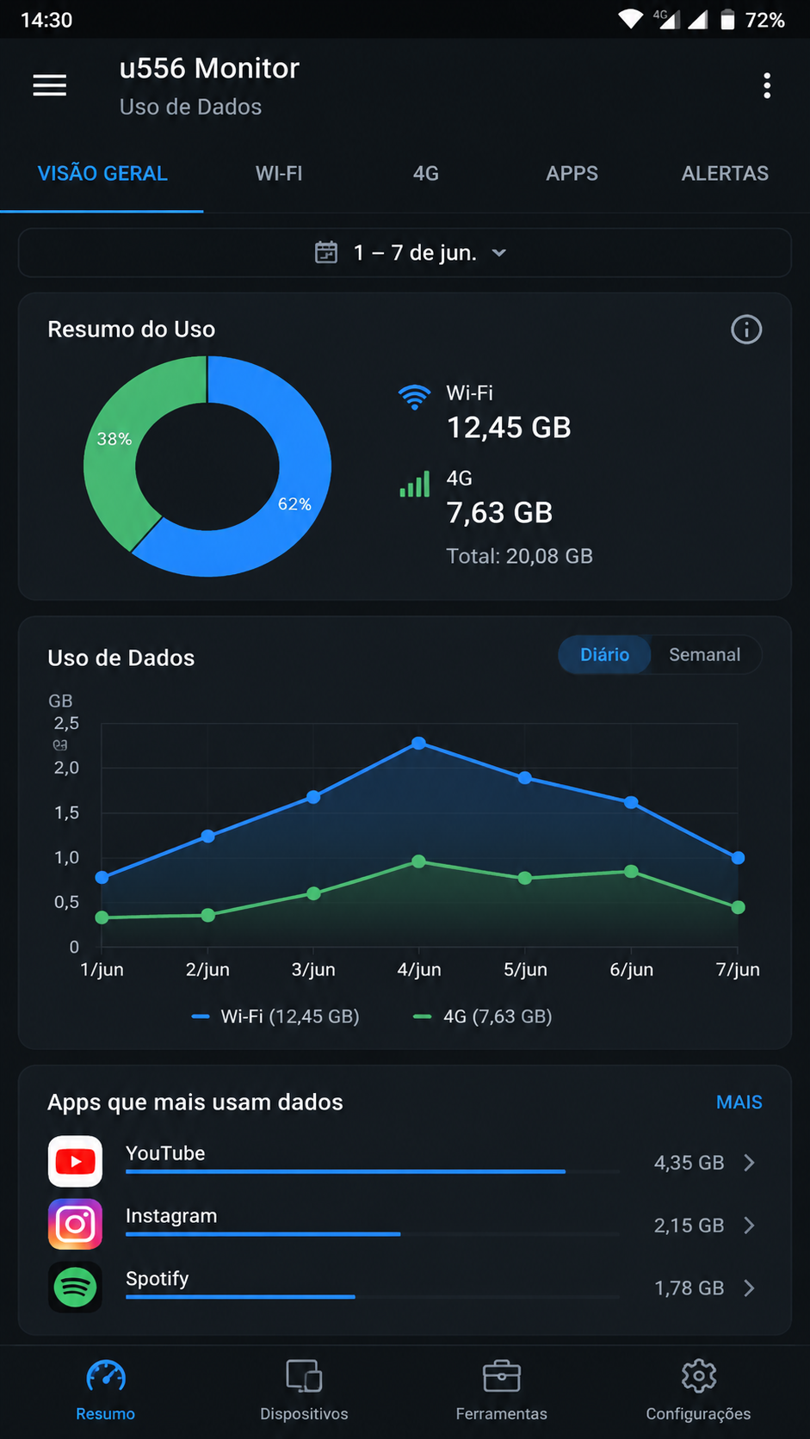Open the YouTube app icon
This screenshot has width=810, height=1439.
coord(75,1162)
